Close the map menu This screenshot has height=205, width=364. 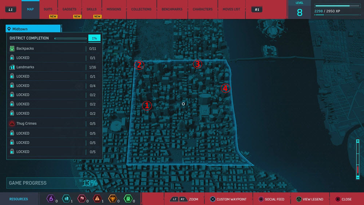coord(347,199)
